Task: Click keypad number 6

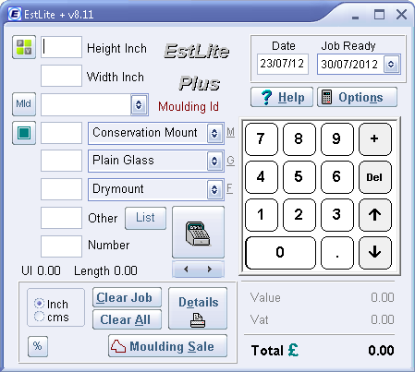Action: tap(337, 177)
